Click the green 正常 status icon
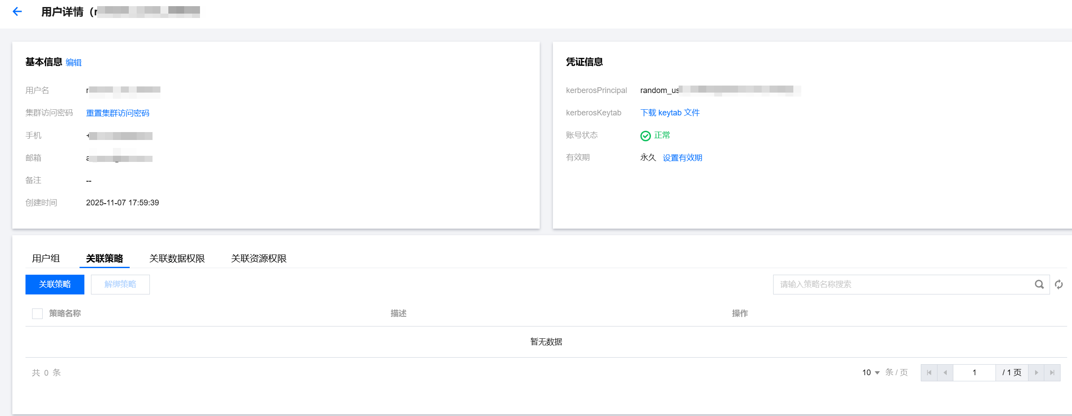This screenshot has width=1072, height=416. (645, 136)
